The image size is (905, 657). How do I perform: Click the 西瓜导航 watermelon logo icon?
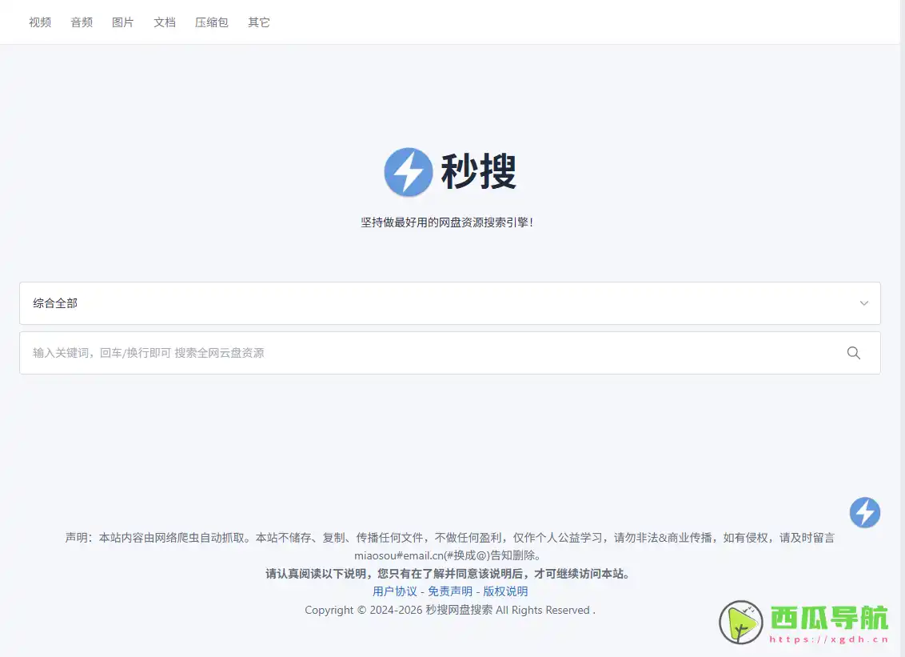pyautogui.click(x=740, y=622)
